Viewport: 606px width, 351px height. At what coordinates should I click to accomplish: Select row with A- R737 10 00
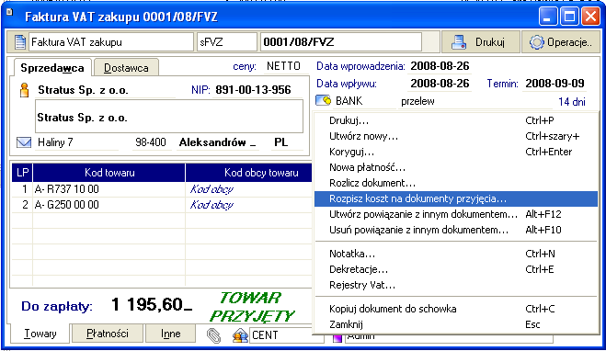(162, 188)
